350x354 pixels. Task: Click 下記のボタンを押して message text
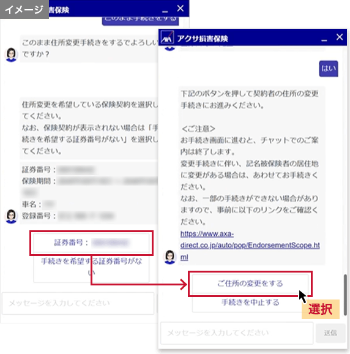coord(250,99)
